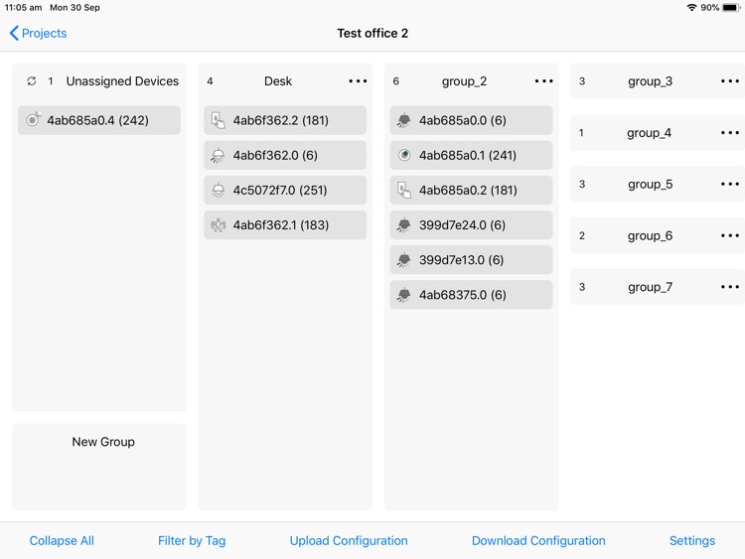Open the group_3 more options
Screen dimensions: 745x559
click(730, 81)
